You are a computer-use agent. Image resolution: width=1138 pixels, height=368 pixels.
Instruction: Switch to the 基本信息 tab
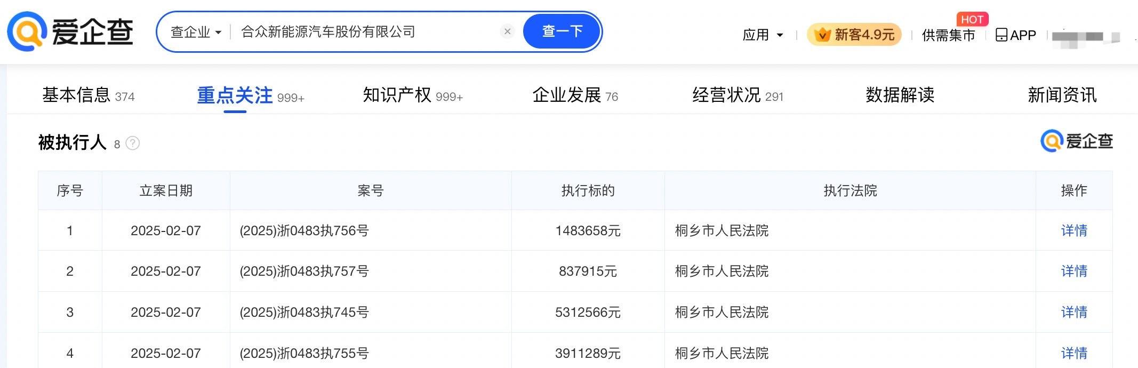tap(88, 95)
